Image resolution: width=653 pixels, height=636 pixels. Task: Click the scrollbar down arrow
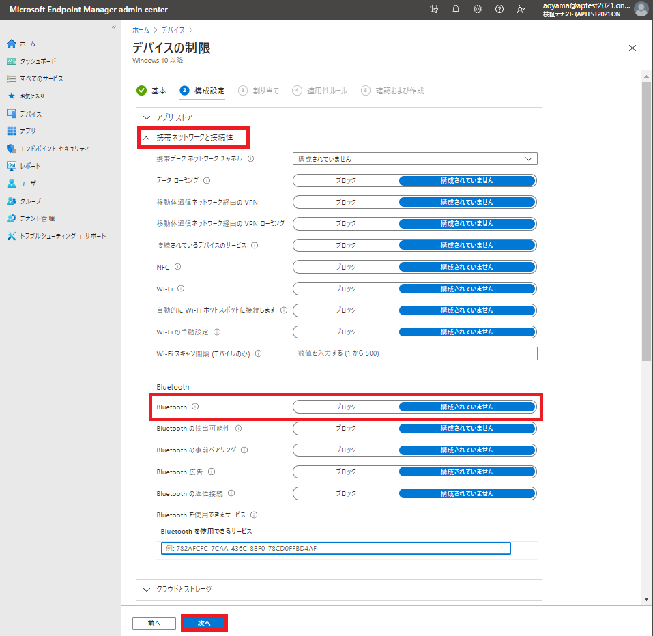(646, 599)
